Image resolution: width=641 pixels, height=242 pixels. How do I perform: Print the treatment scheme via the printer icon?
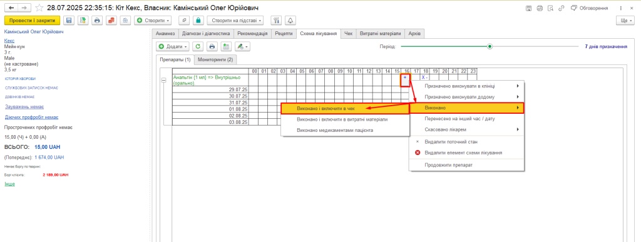click(x=212, y=46)
